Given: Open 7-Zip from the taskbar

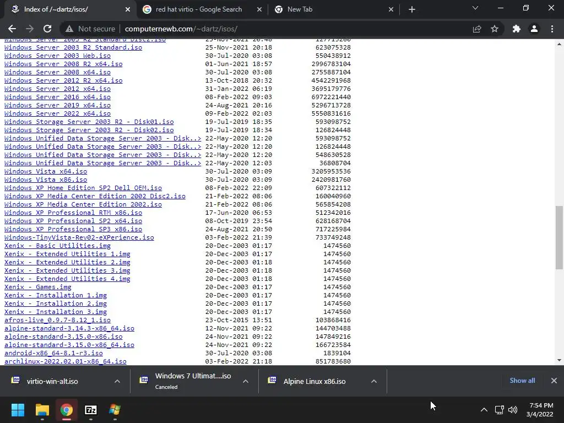Looking at the screenshot, I should click(x=91, y=410).
